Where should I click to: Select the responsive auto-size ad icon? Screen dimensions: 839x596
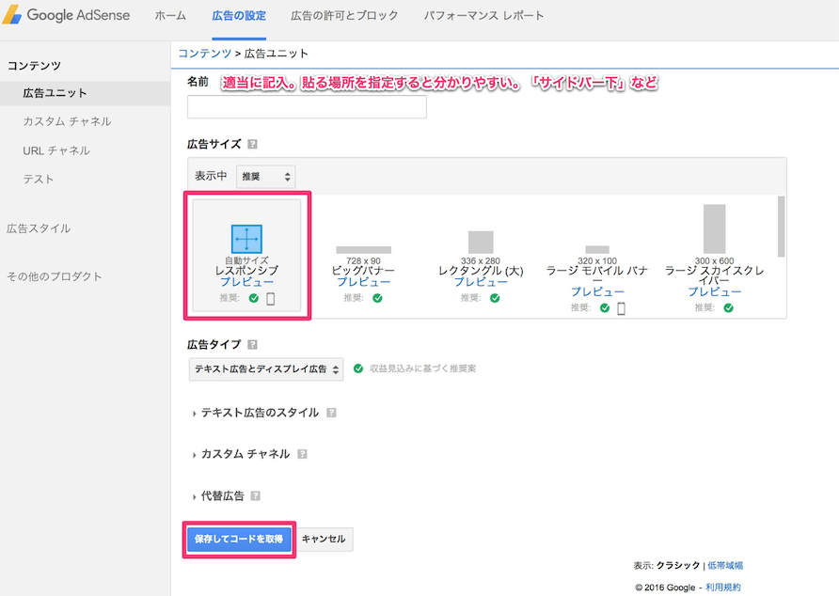click(x=246, y=239)
